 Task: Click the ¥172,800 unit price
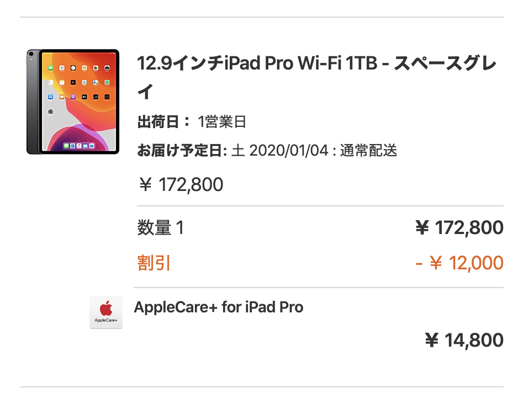181,184
